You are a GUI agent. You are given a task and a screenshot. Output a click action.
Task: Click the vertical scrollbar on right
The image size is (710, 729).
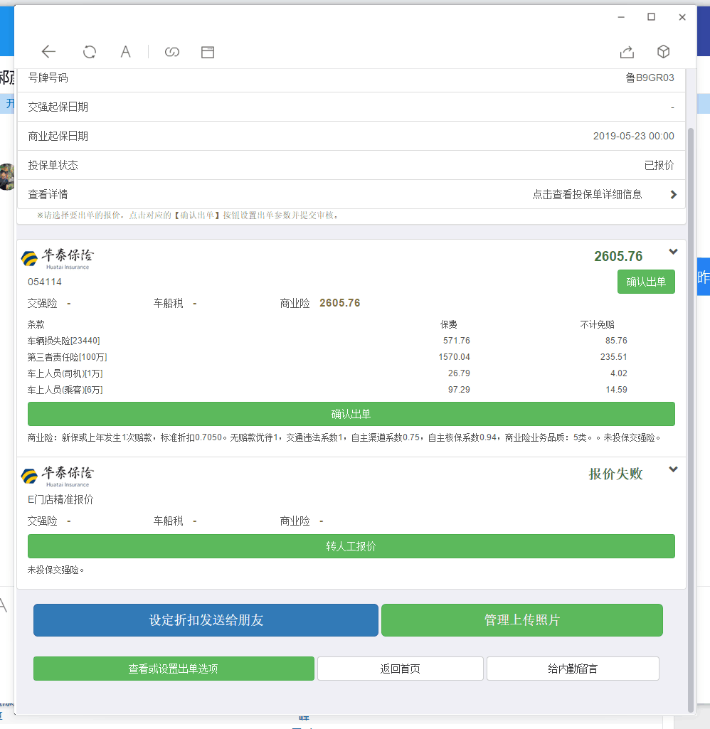point(691,420)
